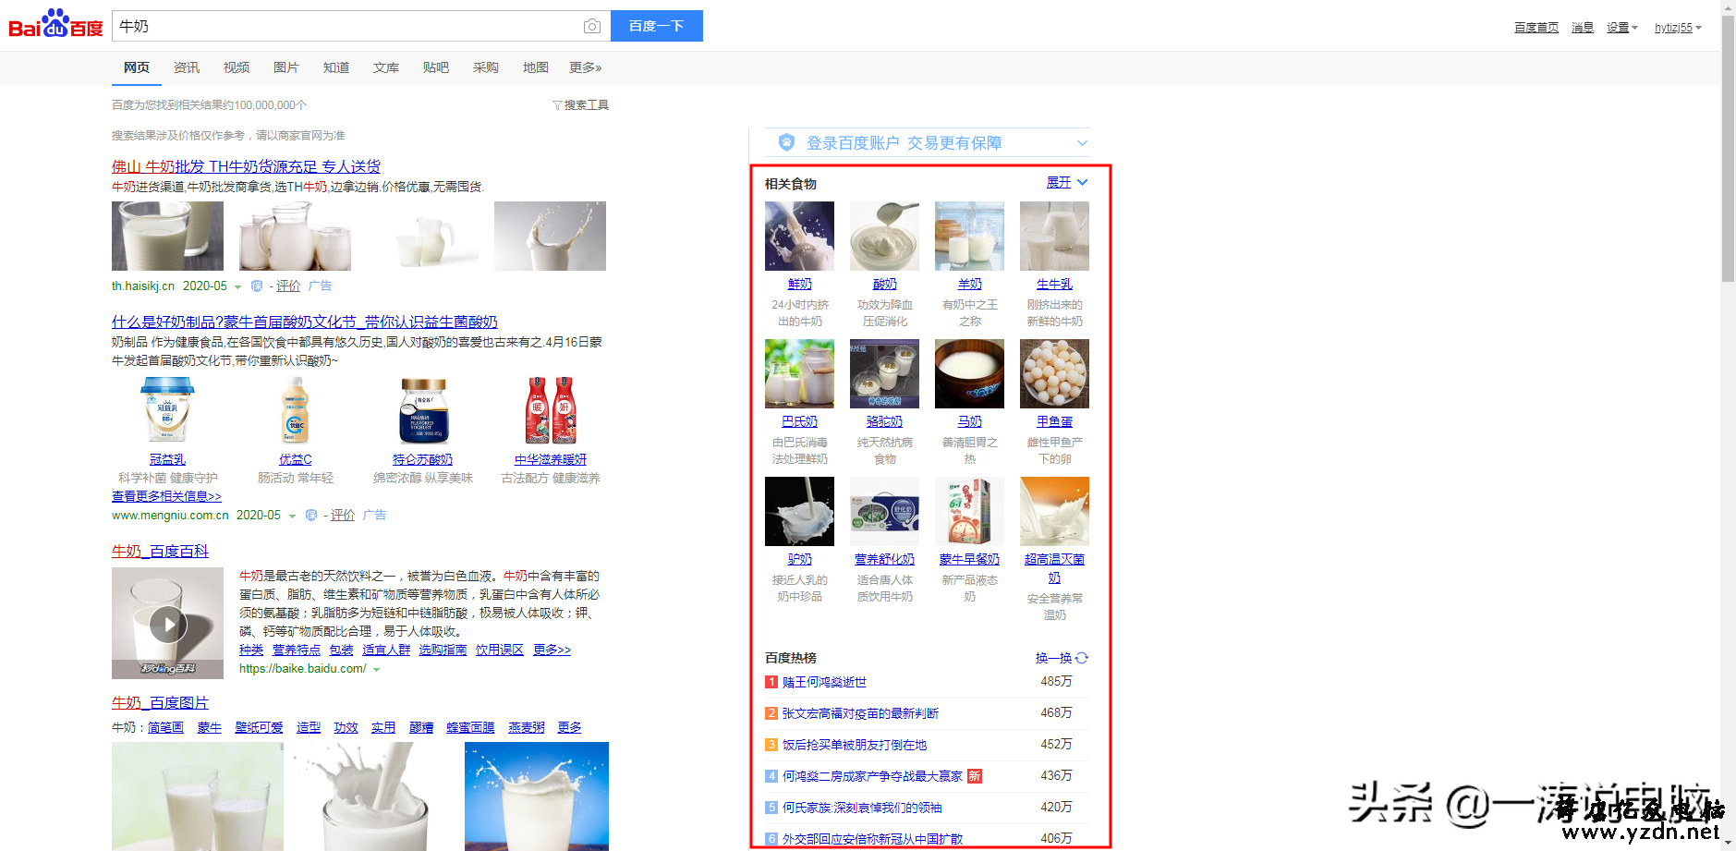Image resolution: width=1736 pixels, height=851 pixels.
Task: Refresh hot list with 换一换 icon
Action: click(x=1082, y=658)
